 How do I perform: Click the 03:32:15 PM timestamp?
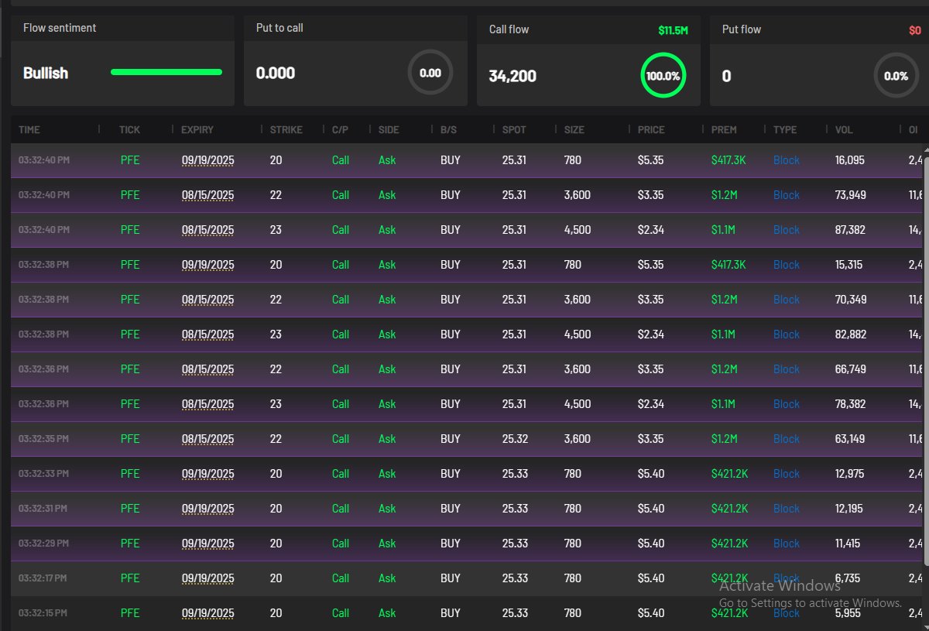[x=43, y=613]
